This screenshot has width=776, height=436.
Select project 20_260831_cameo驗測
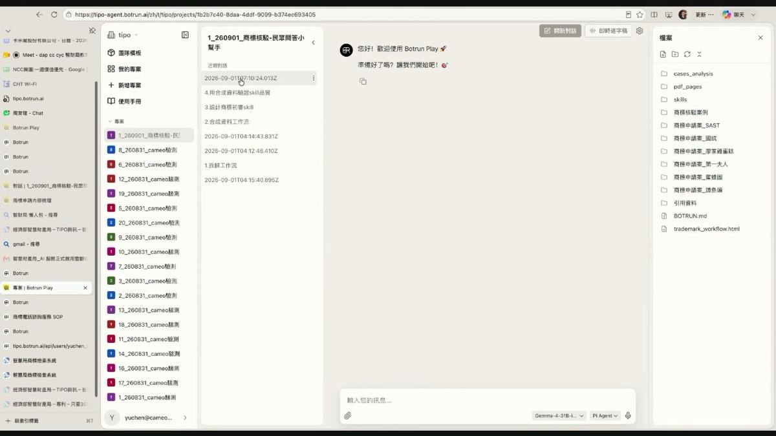[149, 223]
